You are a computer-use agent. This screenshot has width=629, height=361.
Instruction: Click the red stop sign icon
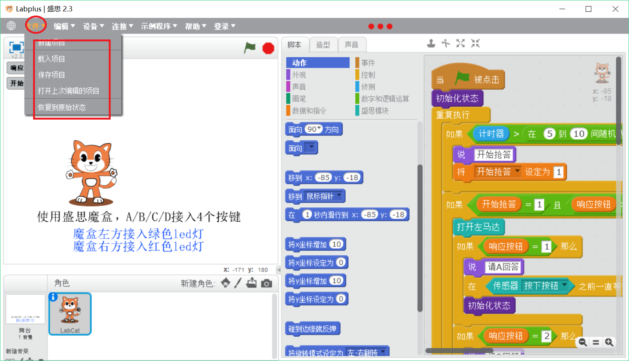coord(268,48)
